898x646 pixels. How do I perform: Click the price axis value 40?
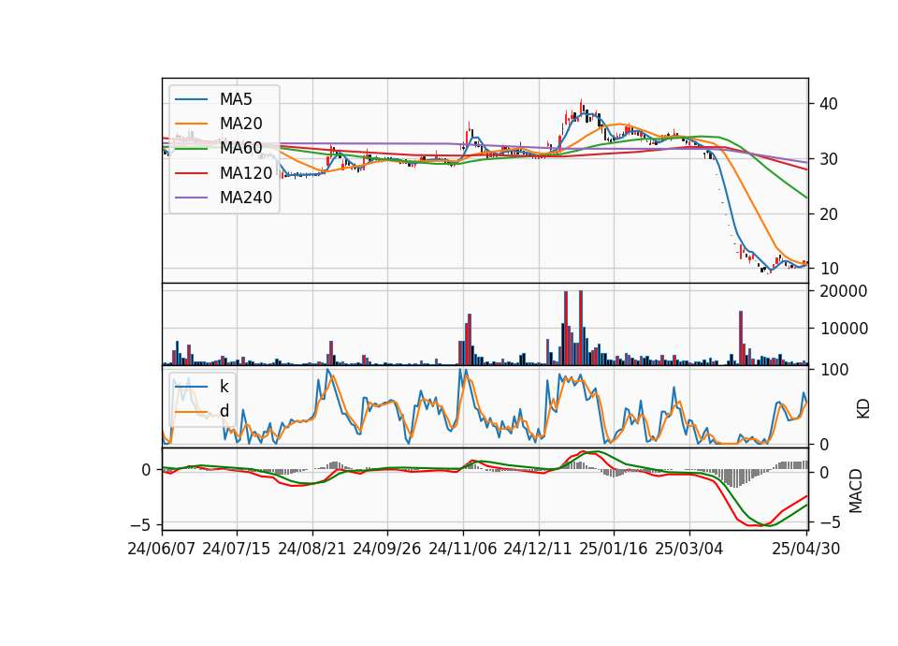coord(828,104)
